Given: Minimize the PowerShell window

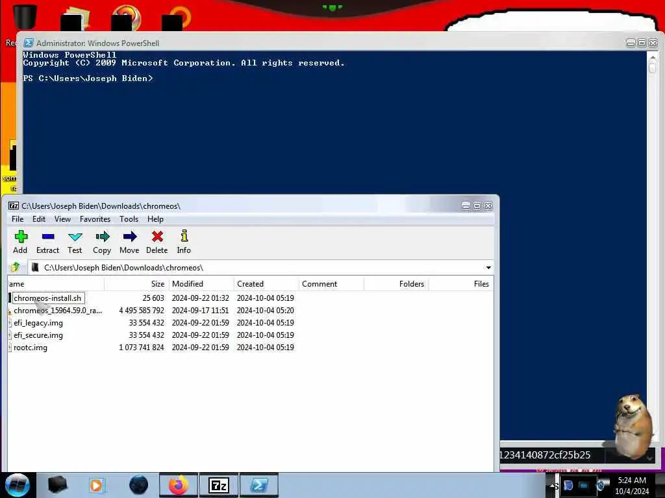Looking at the screenshot, I should [631, 43].
